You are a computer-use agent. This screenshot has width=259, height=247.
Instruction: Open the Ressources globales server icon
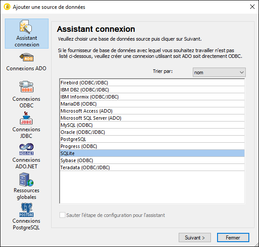point(26,179)
